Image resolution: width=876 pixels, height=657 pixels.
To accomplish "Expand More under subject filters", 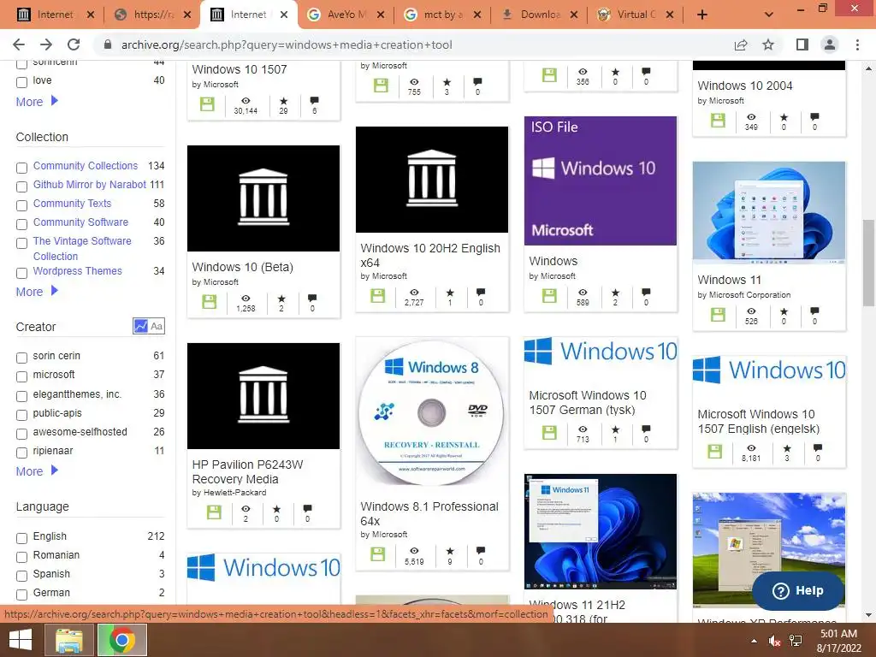I will click(37, 102).
